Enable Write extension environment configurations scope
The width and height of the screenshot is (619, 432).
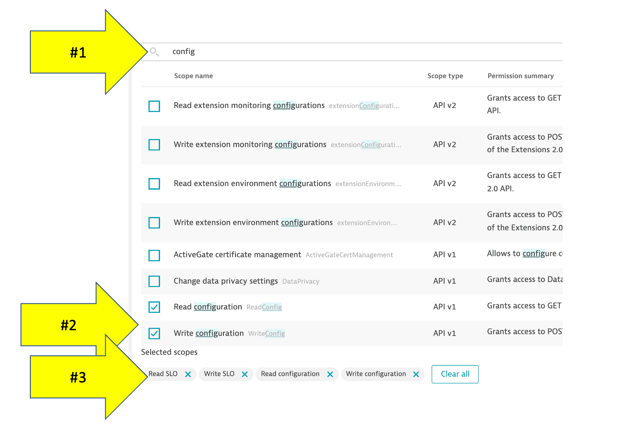[x=154, y=223]
